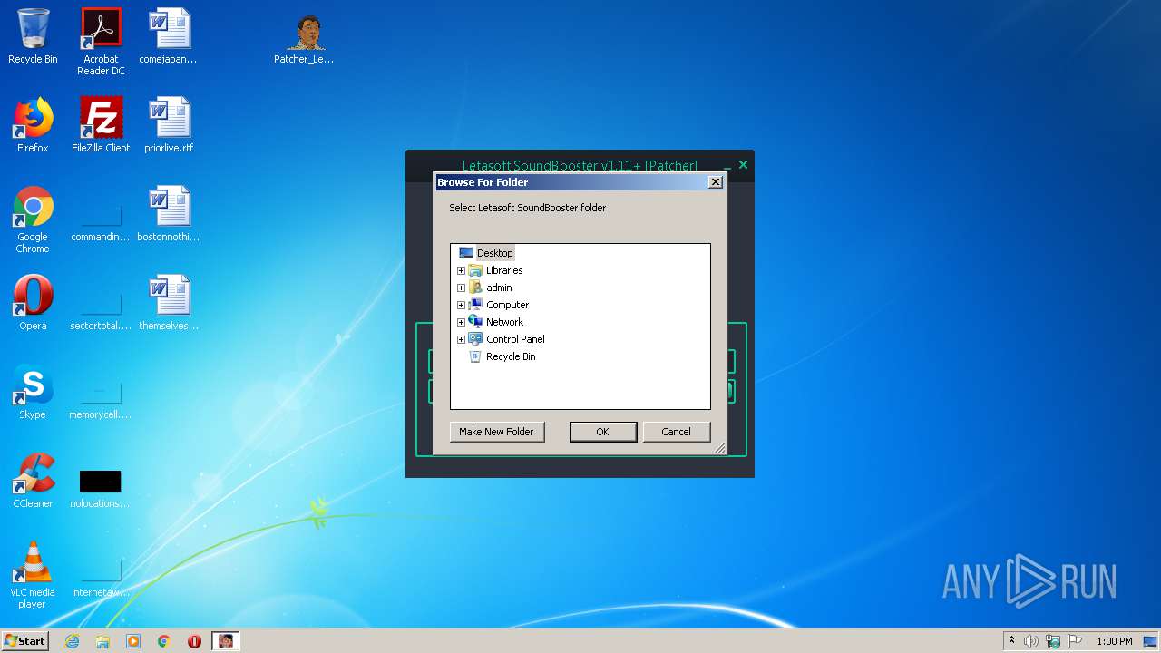1161x653 pixels.
Task: Open comejapan Word document icon
Action: pos(169,36)
